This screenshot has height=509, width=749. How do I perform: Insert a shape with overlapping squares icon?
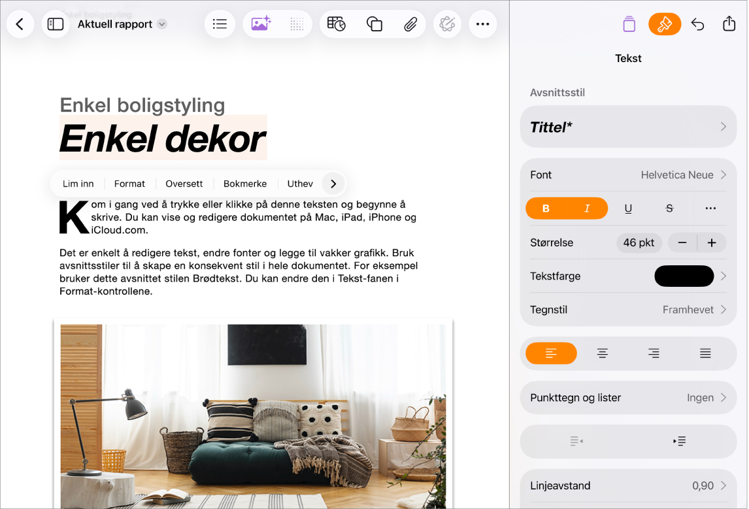(374, 24)
